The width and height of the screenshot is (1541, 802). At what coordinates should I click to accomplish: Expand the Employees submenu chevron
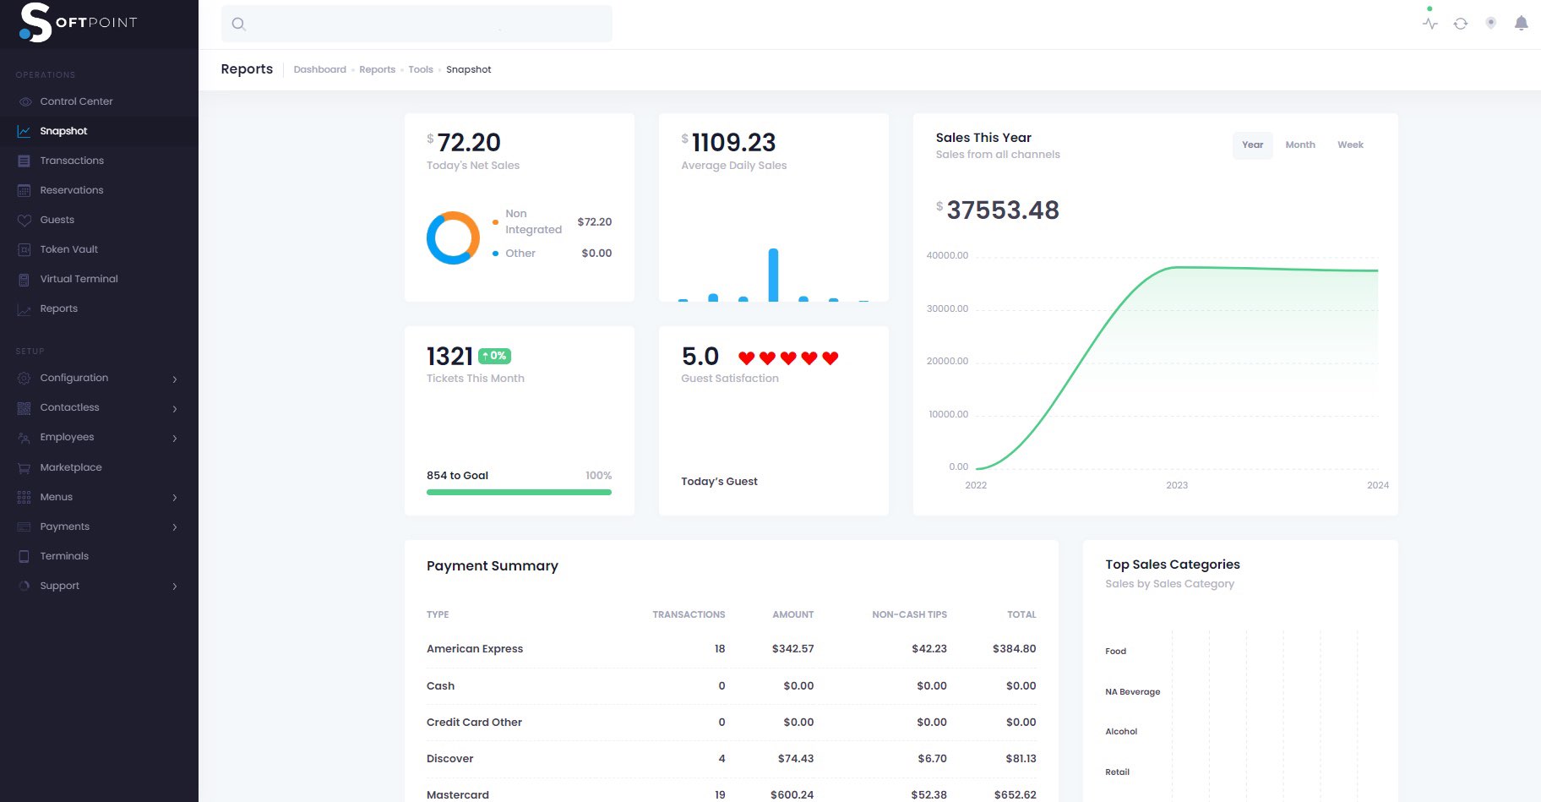[x=175, y=438]
